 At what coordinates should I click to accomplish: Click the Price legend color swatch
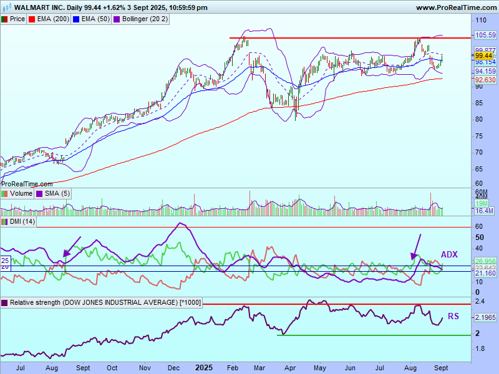click(x=4, y=19)
